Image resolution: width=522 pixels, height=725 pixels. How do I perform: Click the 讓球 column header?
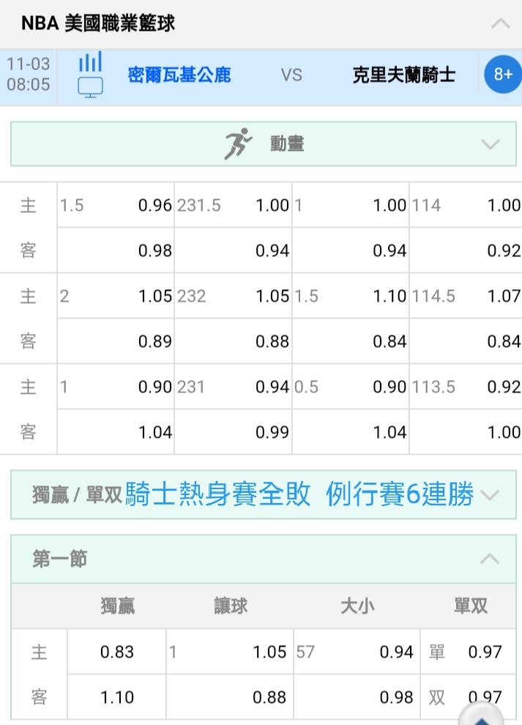pyautogui.click(x=231, y=606)
